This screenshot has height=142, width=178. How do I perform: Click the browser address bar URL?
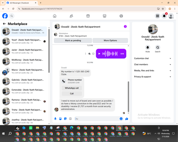[42, 9]
